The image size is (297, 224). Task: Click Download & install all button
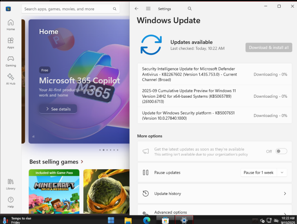point(268,47)
